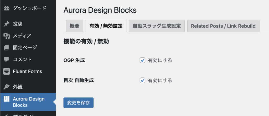Open the Media library icon

pyautogui.click(x=7, y=36)
